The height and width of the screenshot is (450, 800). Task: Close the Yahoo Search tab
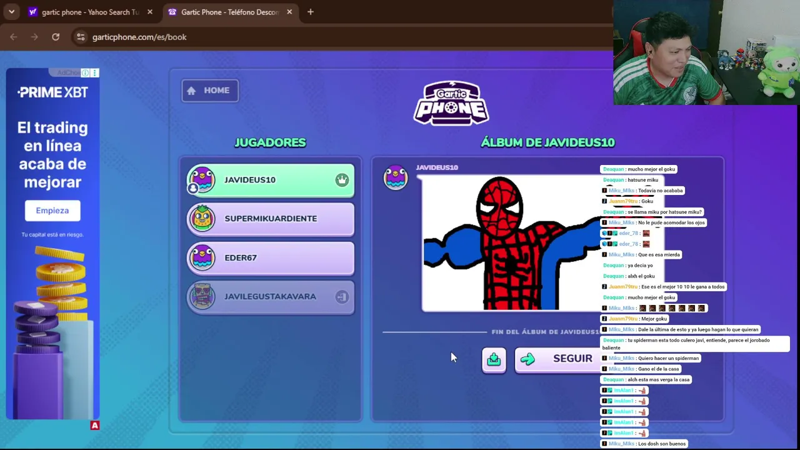coord(150,12)
